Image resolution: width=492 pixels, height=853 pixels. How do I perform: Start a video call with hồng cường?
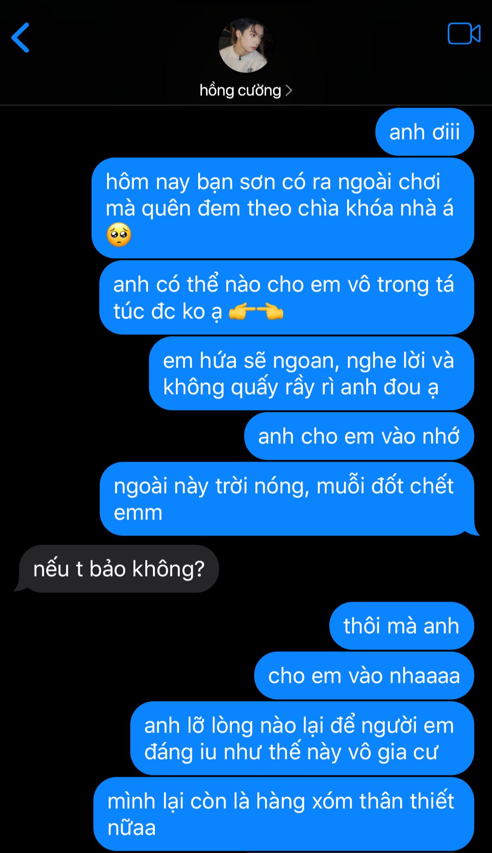[x=464, y=34]
